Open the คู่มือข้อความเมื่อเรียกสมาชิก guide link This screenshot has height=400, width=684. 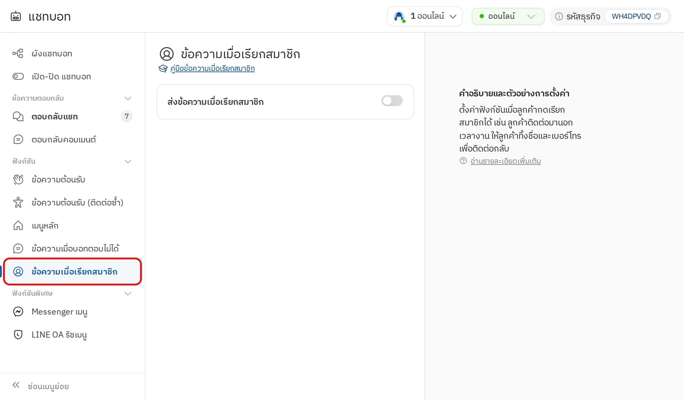[213, 68]
